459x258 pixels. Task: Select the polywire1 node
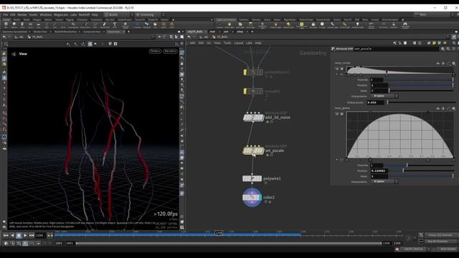[252, 178]
